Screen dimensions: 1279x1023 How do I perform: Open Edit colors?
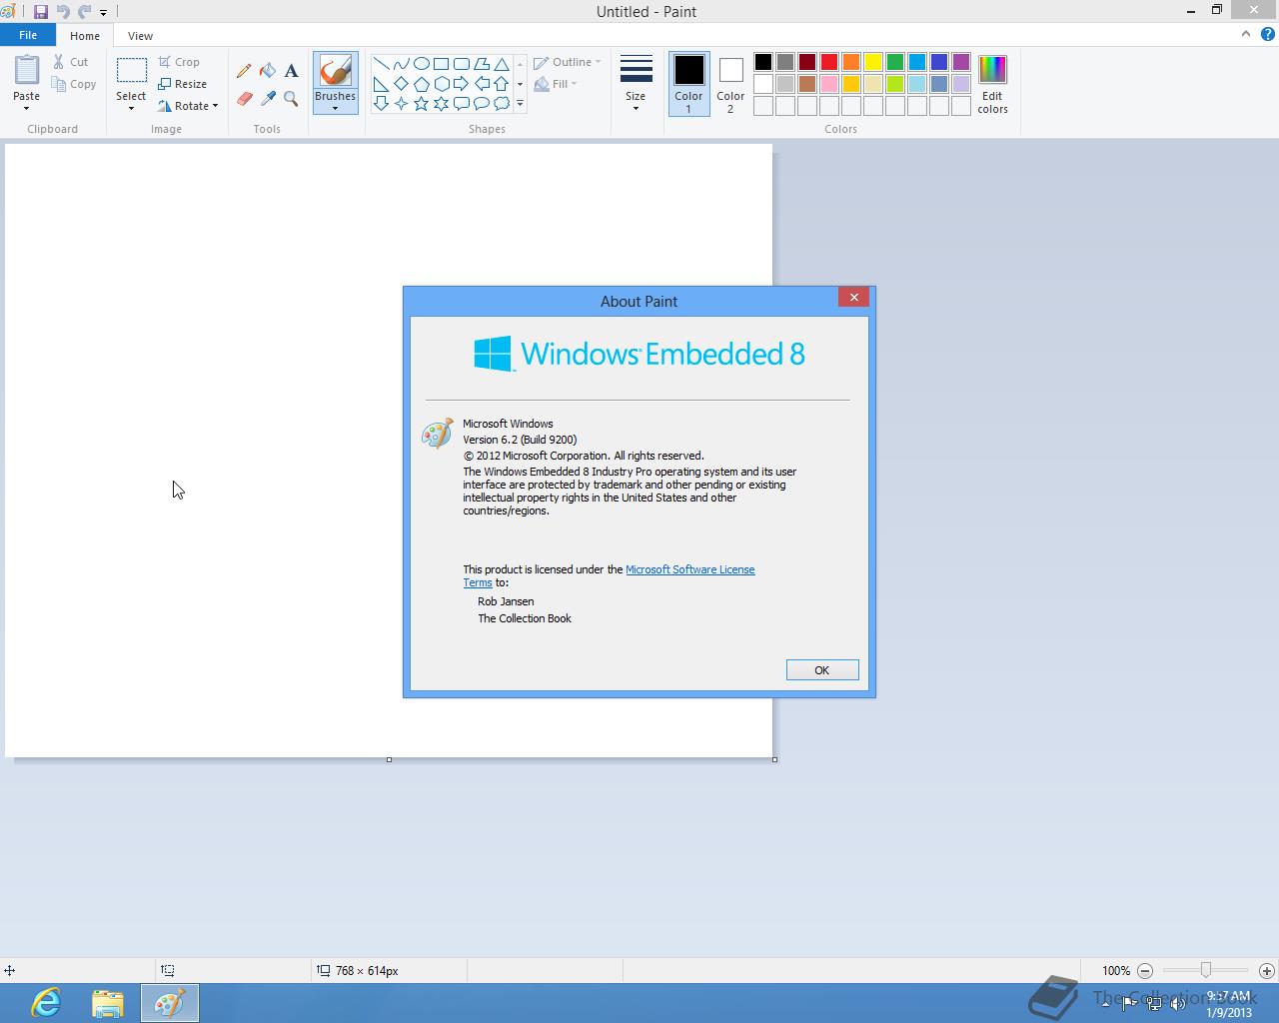click(x=992, y=85)
